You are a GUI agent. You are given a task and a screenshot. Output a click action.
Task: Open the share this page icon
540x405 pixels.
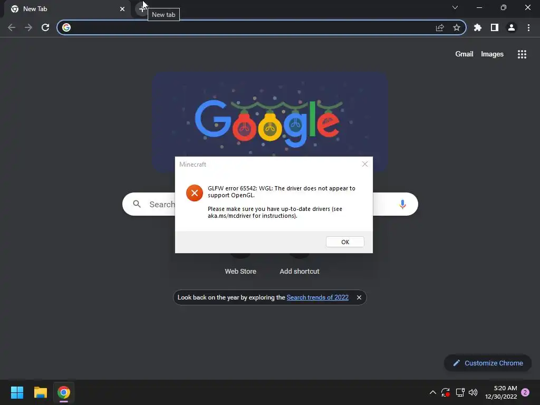(x=440, y=27)
